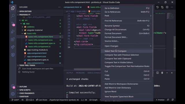Open the Peek submenu
This screenshot has height=104, width=185.
[x=127, y=16]
